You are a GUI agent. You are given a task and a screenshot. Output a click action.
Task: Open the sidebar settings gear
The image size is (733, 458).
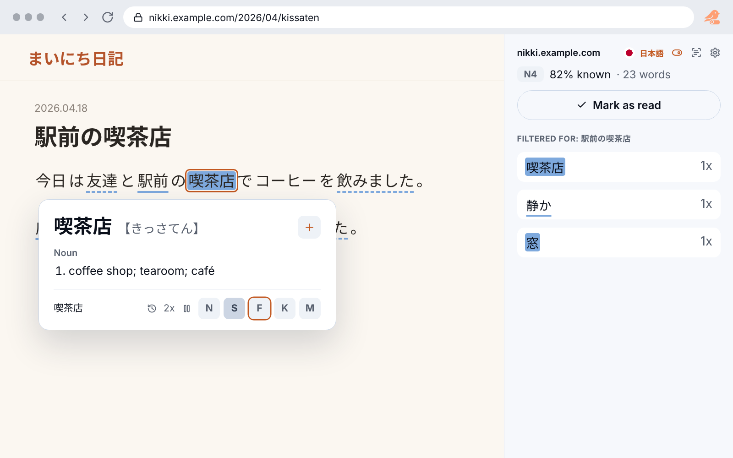715,53
